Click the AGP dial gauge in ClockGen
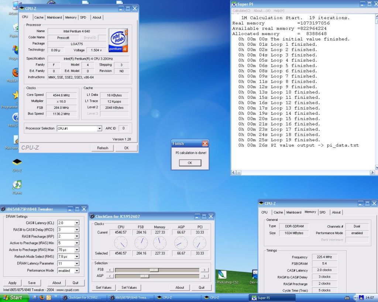 (181, 243)
